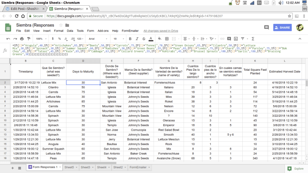
Task: Click the blue SHARE button
Action: pos(283,28)
